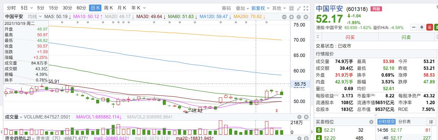Close the 成交量 volume indicator panel
The height and width of the screenshot is (140, 438).
(306, 117)
